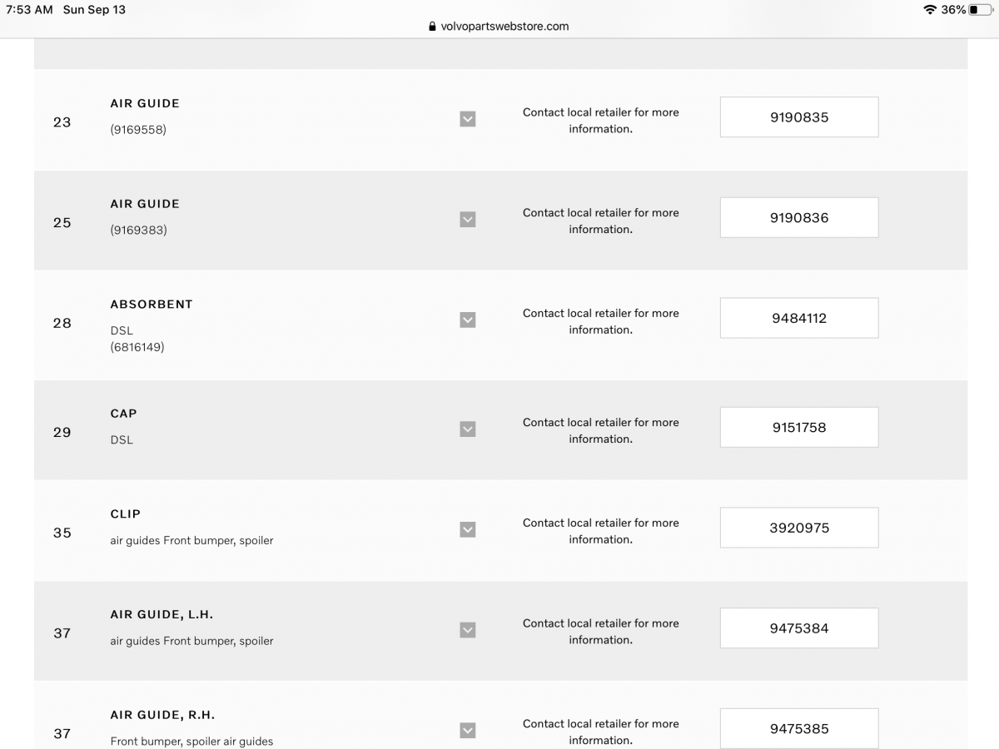Image resolution: width=999 pixels, height=749 pixels.
Task: Choose part number 3920975 box
Action: click(x=799, y=528)
